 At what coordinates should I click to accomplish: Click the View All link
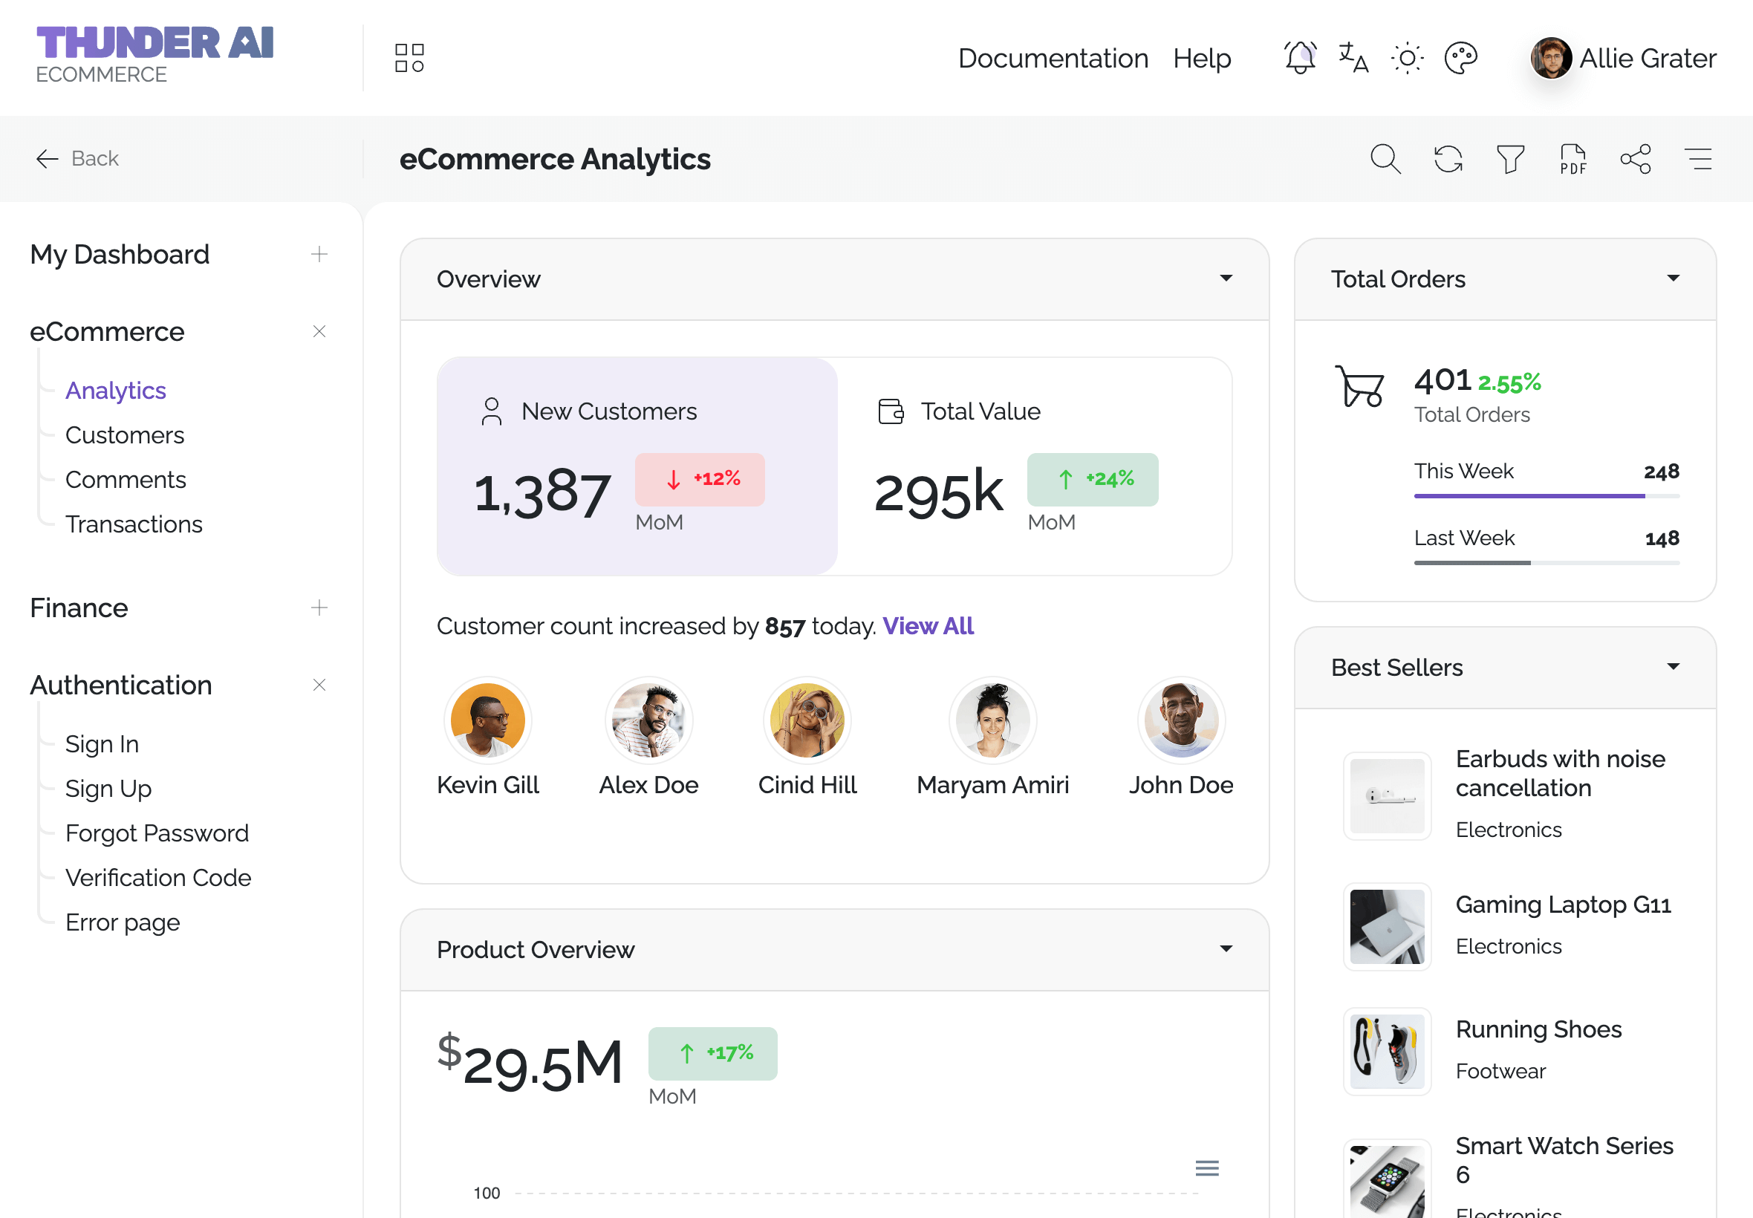click(927, 626)
